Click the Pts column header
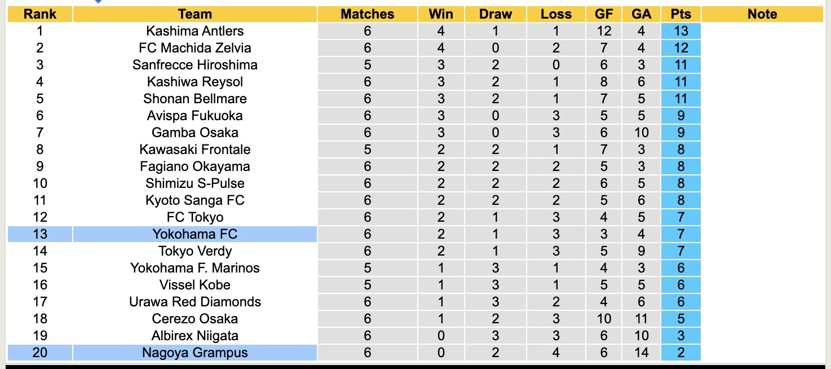The image size is (831, 369). [681, 14]
